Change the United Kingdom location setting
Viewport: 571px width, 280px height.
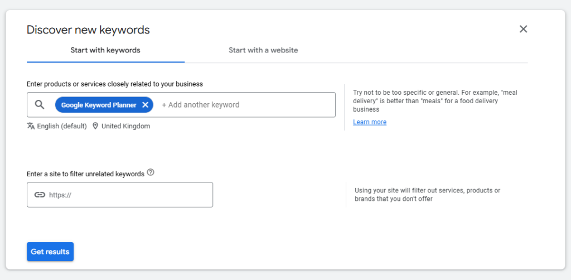[x=125, y=126]
